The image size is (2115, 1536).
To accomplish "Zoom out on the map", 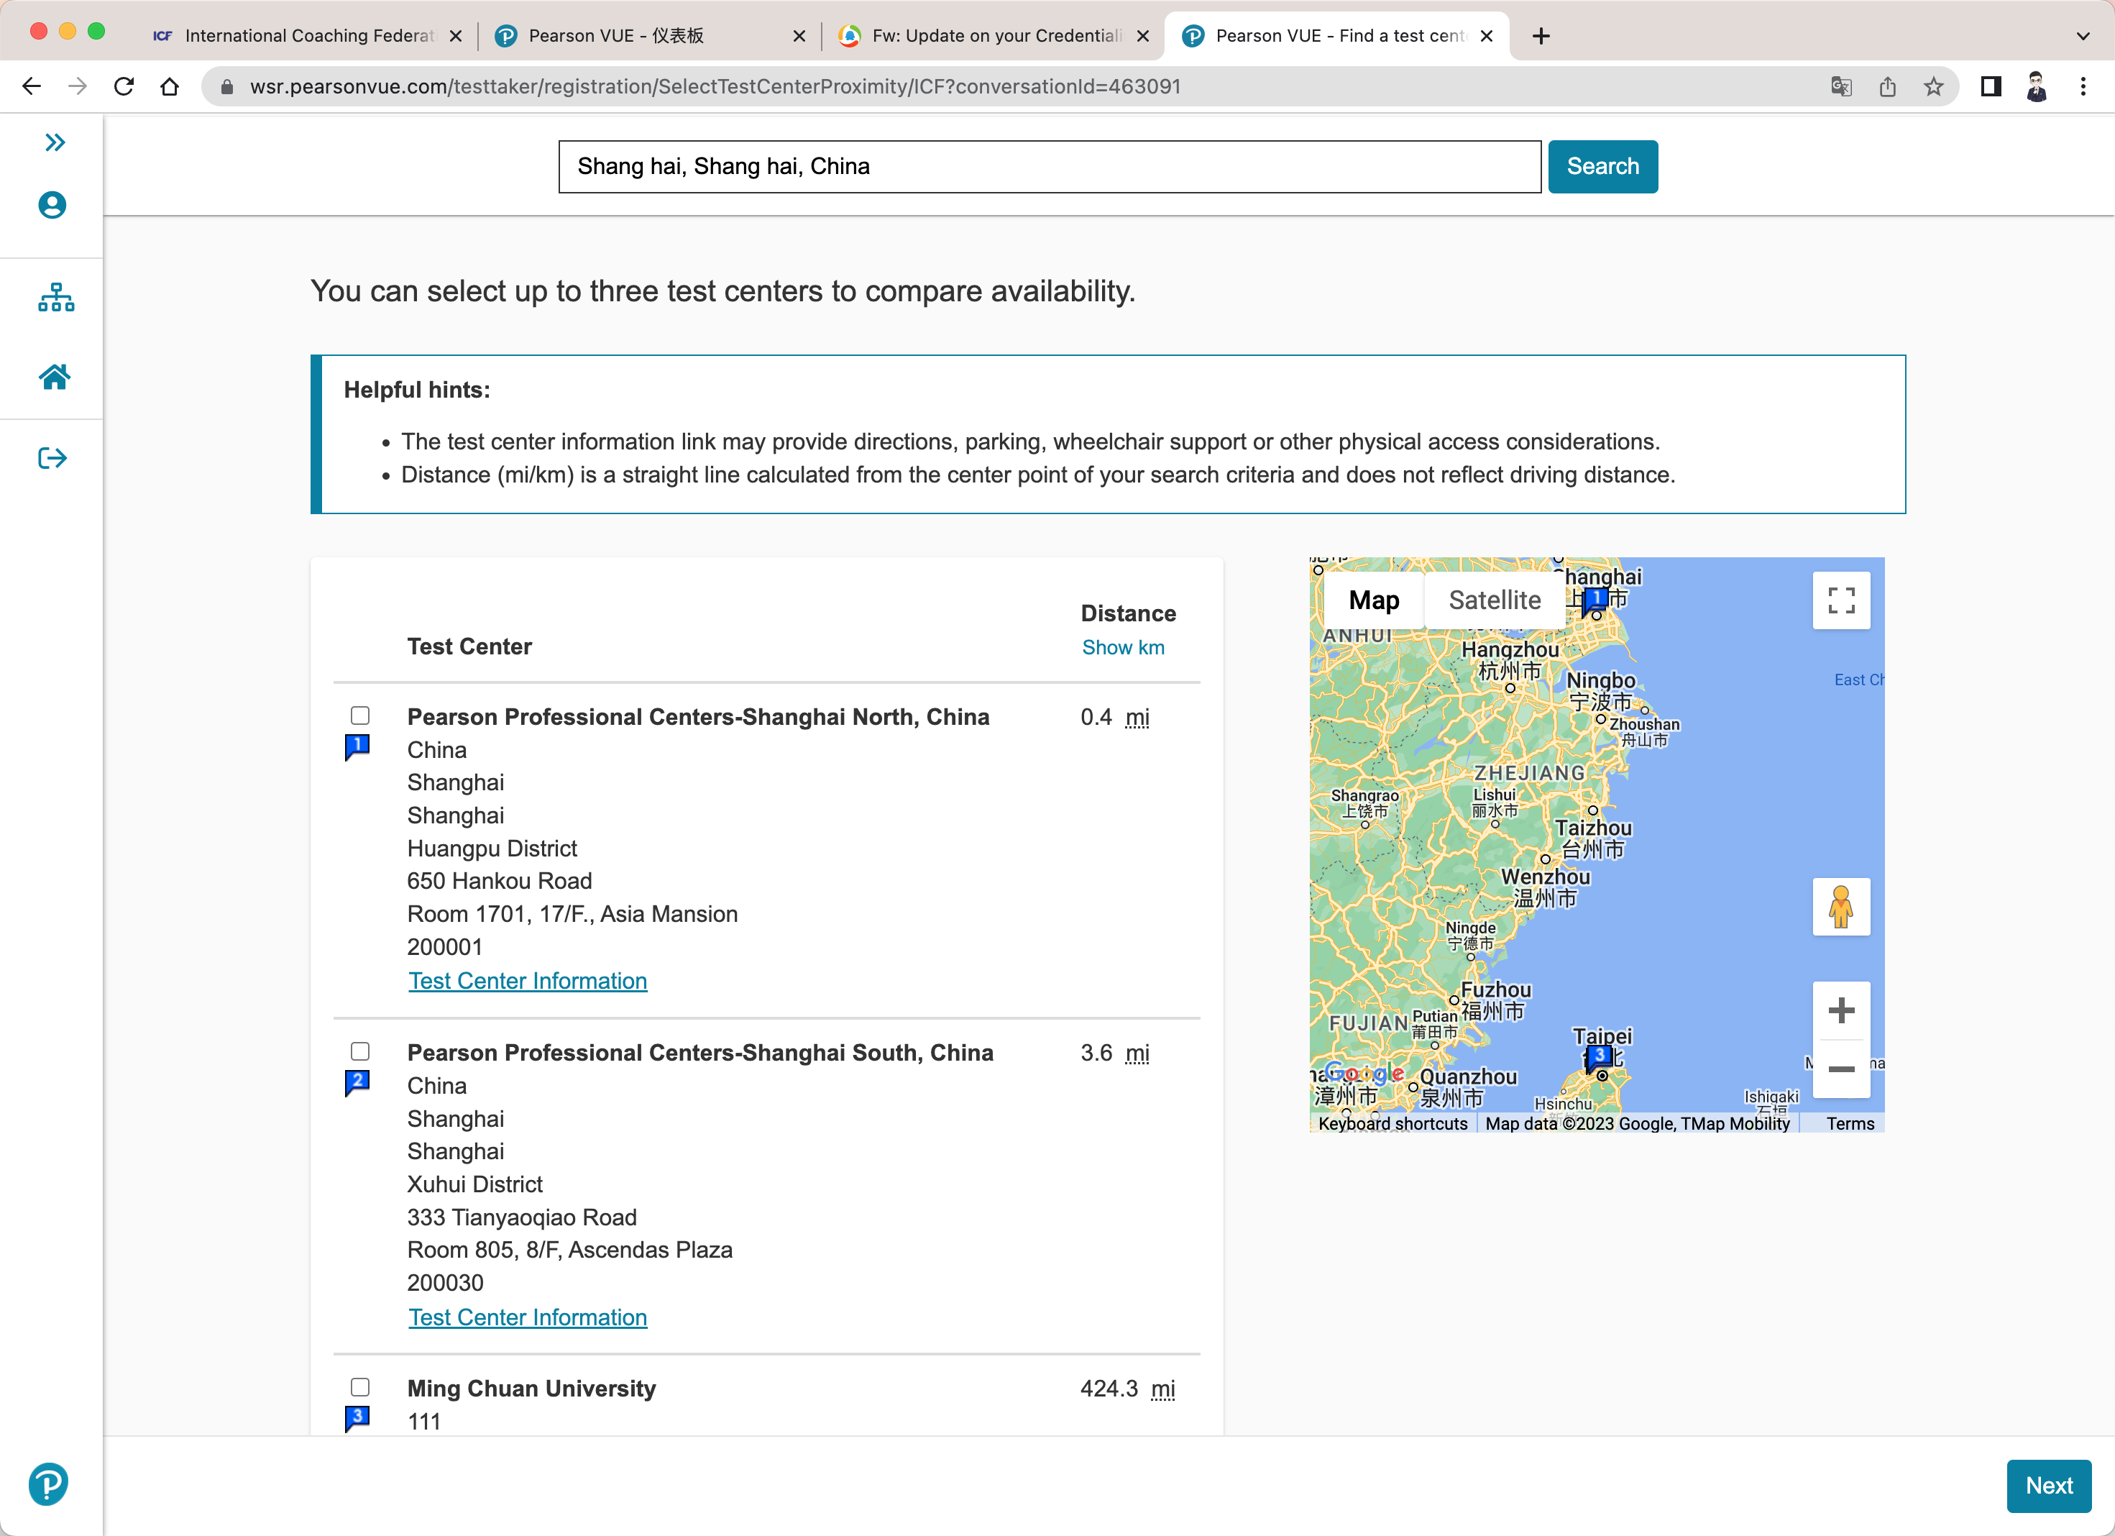I will pos(1840,1069).
